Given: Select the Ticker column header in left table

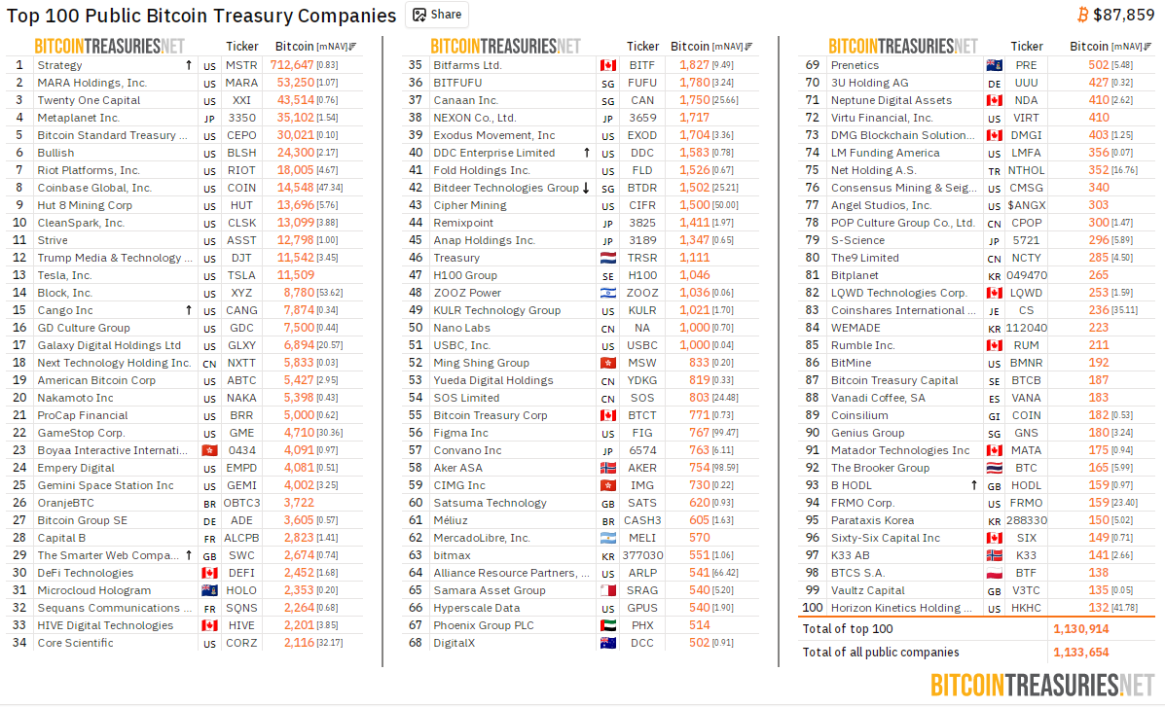Looking at the screenshot, I should 242,46.
